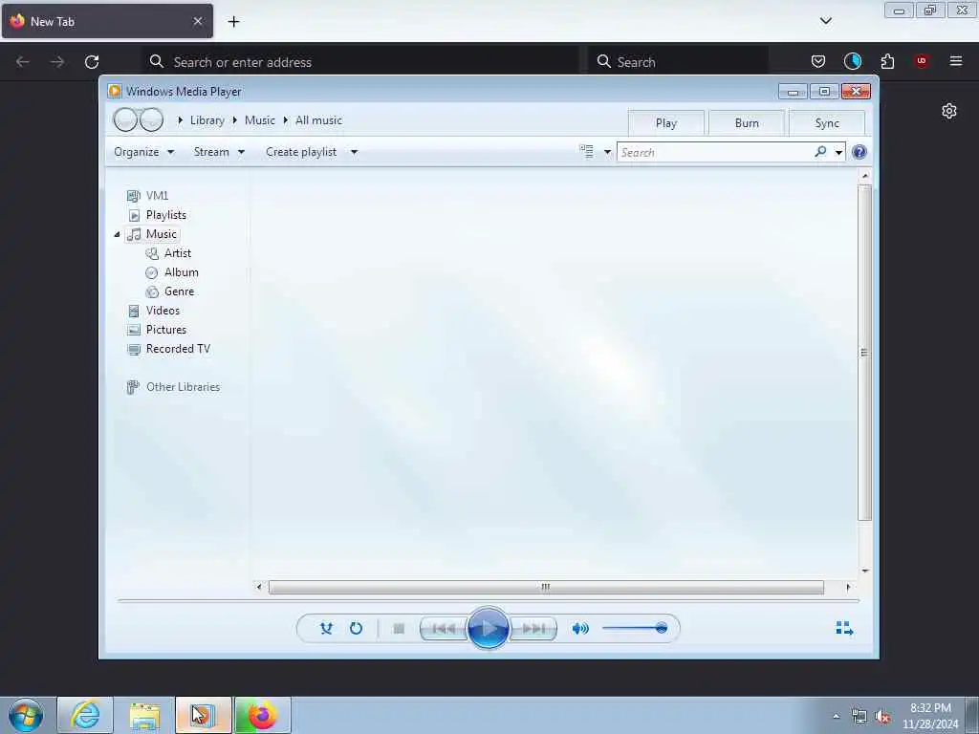Open Other Libraries
Image resolution: width=979 pixels, height=734 pixels.
coord(173,387)
